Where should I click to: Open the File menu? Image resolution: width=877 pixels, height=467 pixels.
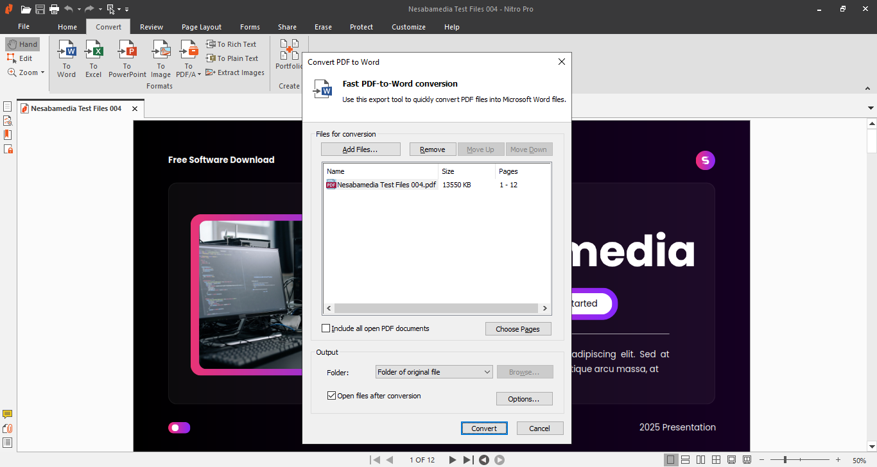(x=24, y=27)
